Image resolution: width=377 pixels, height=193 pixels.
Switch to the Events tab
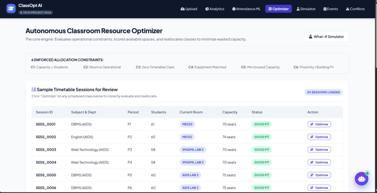click(331, 9)
